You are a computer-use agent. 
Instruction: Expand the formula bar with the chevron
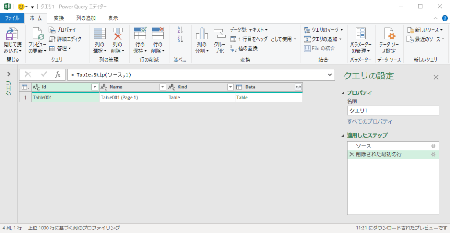(330, 75)
